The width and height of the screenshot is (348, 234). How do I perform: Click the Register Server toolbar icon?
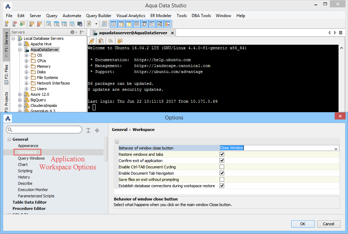[x=7, y=23]
